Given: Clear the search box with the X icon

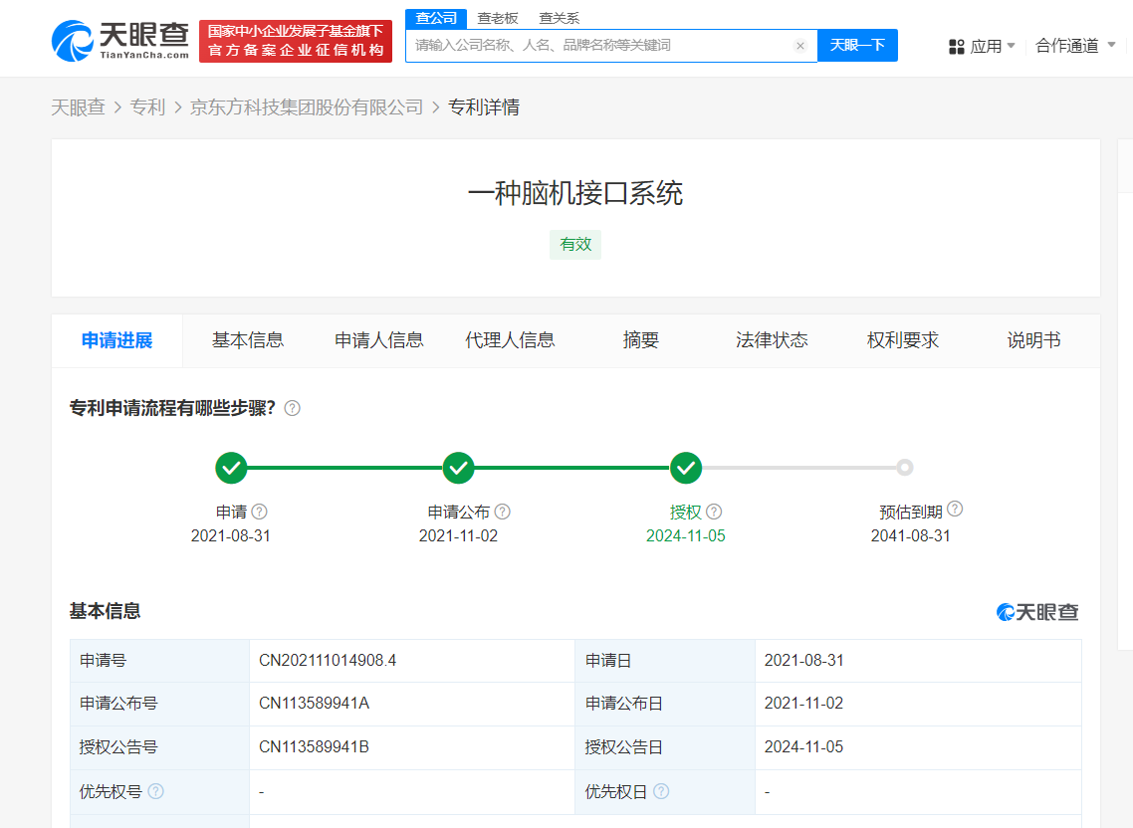Looking at the screenshot, I should coord(799,46).
